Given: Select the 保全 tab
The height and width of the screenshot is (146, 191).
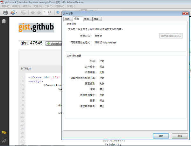Looking at the screenshot, I should point(78,19).
